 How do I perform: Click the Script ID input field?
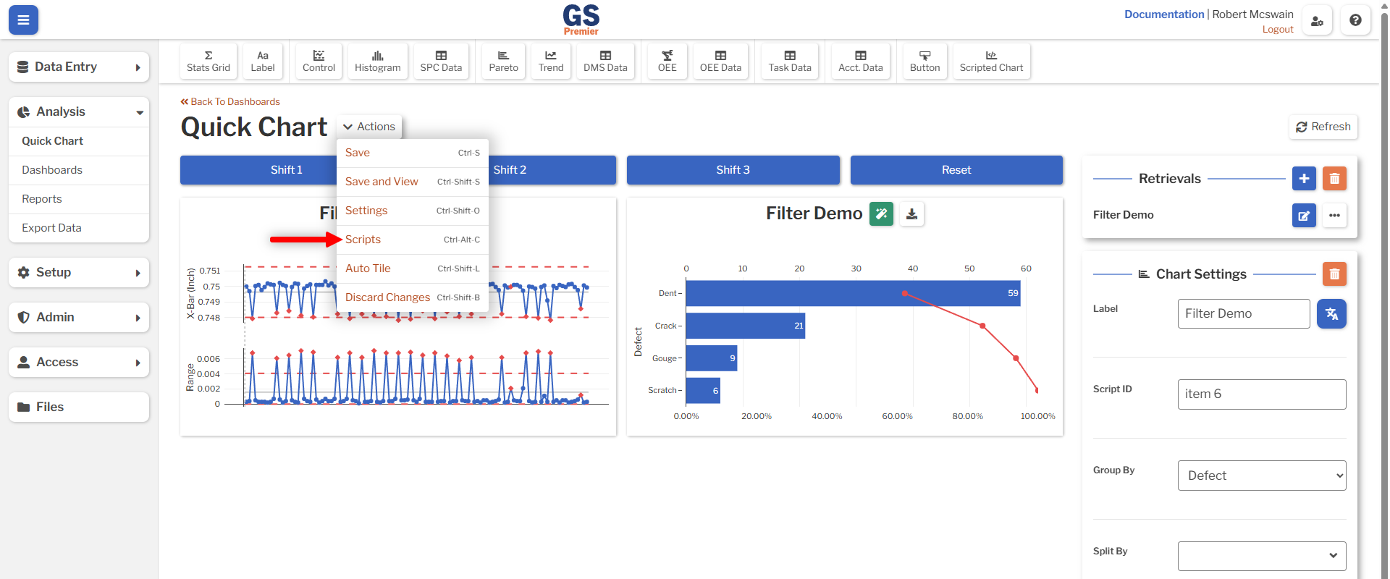pos(1262,394)
